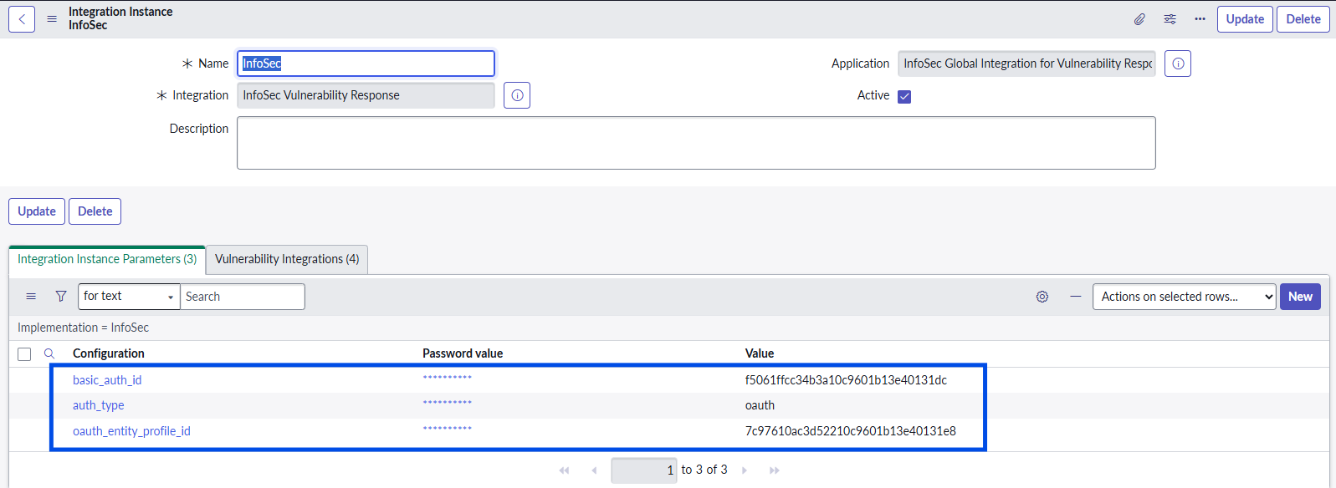Click the column search magnifier icon
The width and height of the screenshot is (1336, 488).
[49, 353]
